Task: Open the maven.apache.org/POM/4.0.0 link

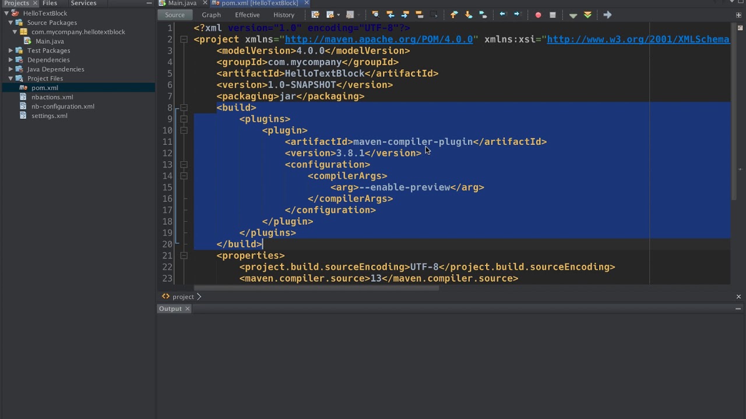Action: tap(379, 40)
